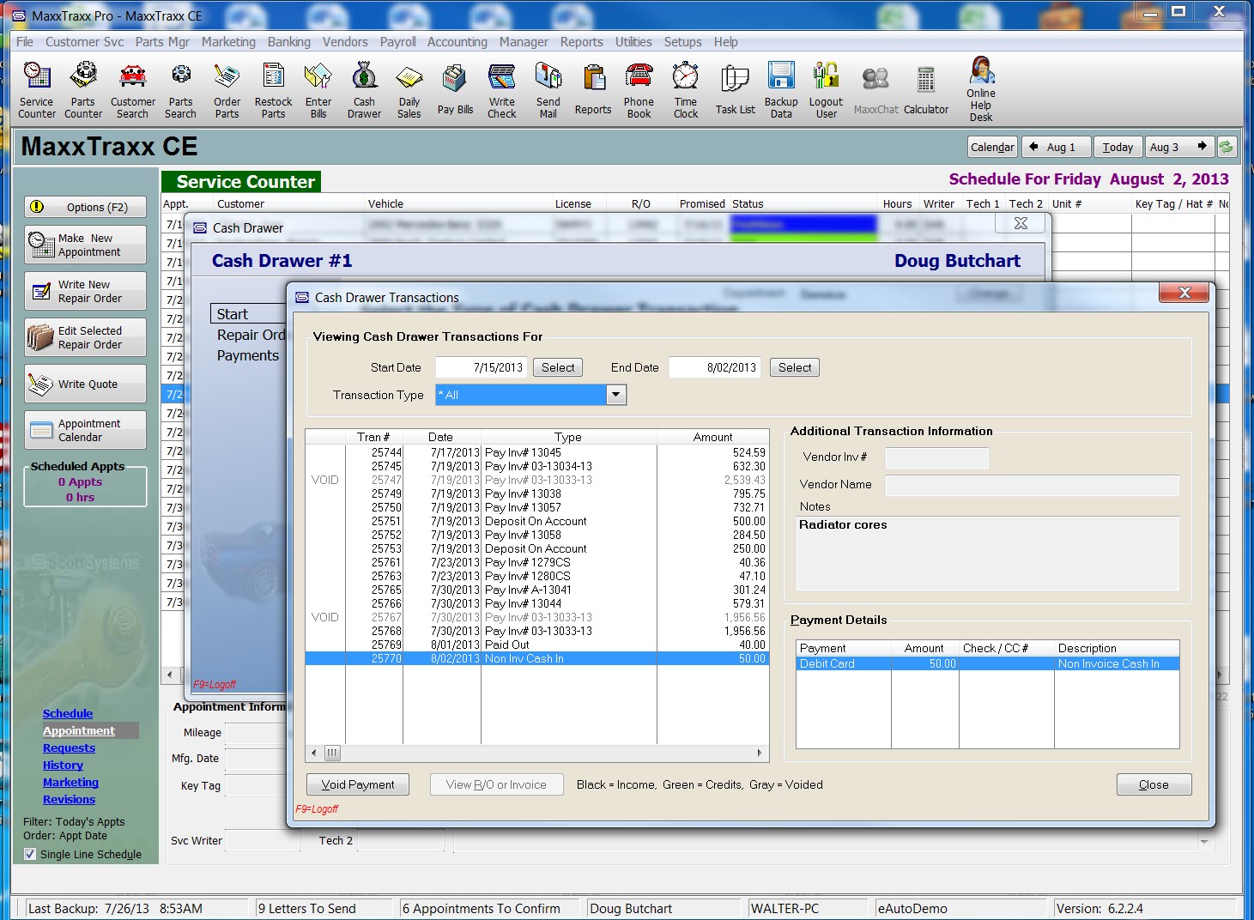Screen dimensions: 1254x920
Task: Open the Marketing sidebar link
Action: (x=70, y=782)
